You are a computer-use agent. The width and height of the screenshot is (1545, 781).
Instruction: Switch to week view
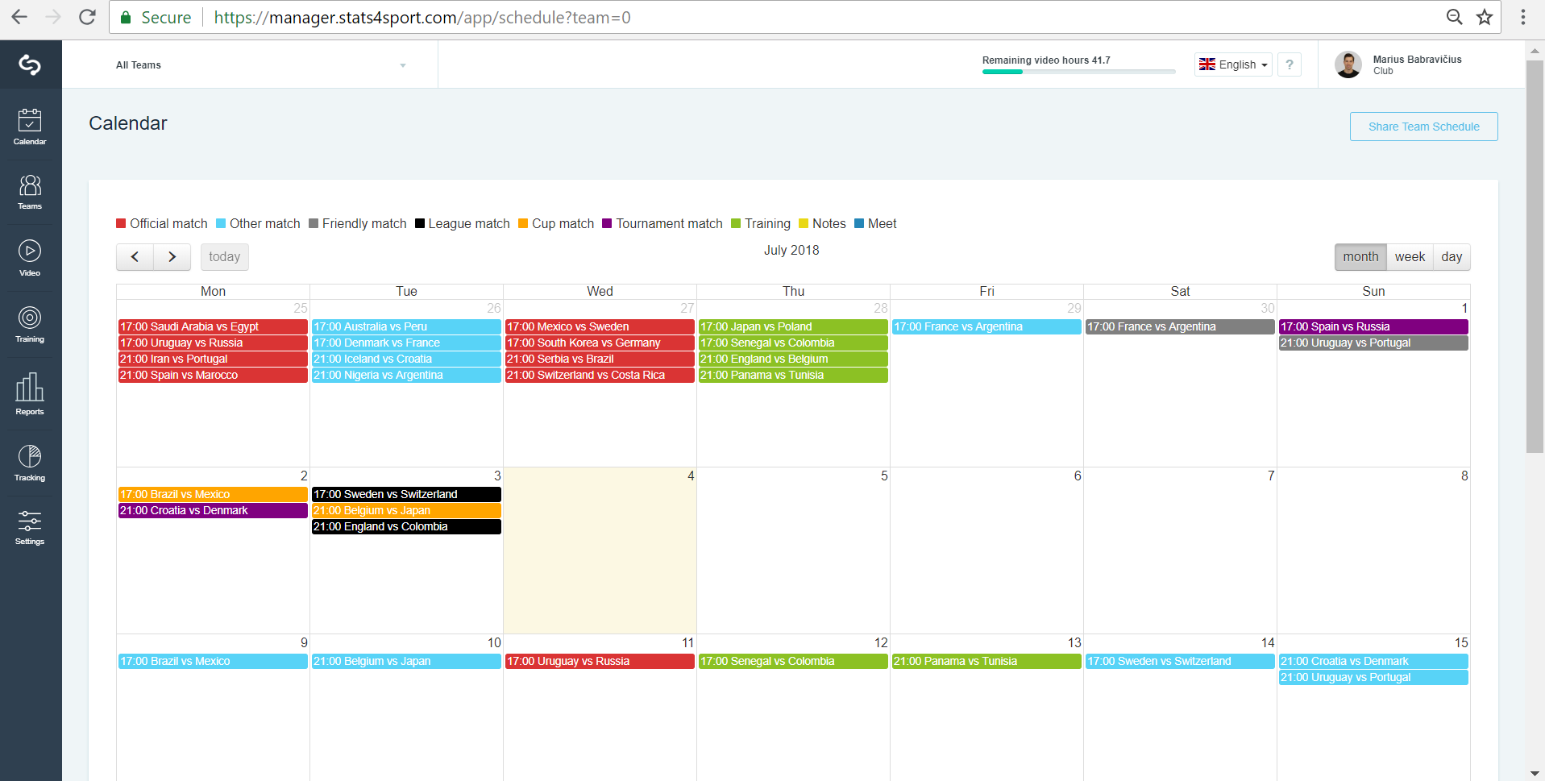click(1410, 257)
